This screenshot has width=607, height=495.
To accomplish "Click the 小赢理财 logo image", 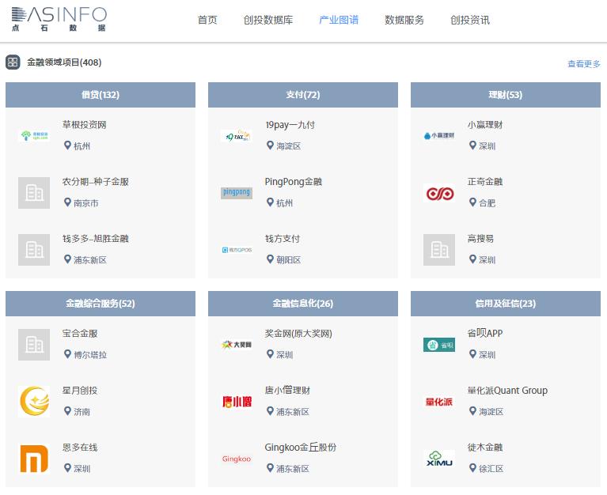I will click(439, 136).
